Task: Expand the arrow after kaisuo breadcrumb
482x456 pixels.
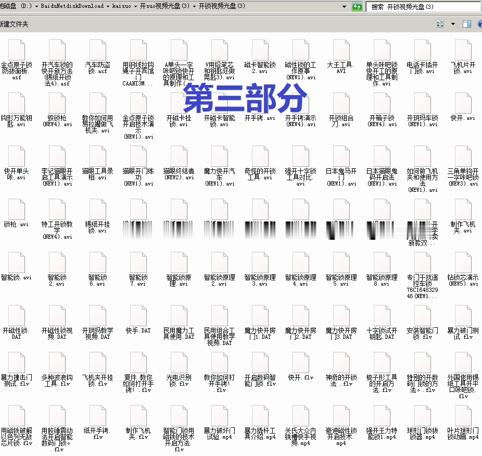Action: click(135, 6)
